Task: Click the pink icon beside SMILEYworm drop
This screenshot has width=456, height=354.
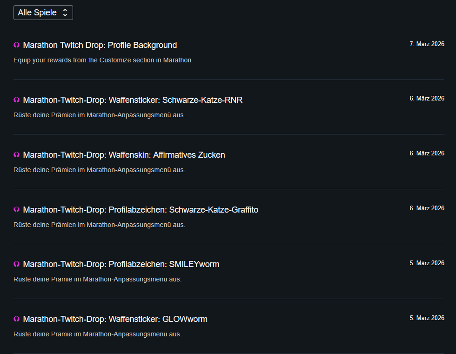Action: click(17, 264)
